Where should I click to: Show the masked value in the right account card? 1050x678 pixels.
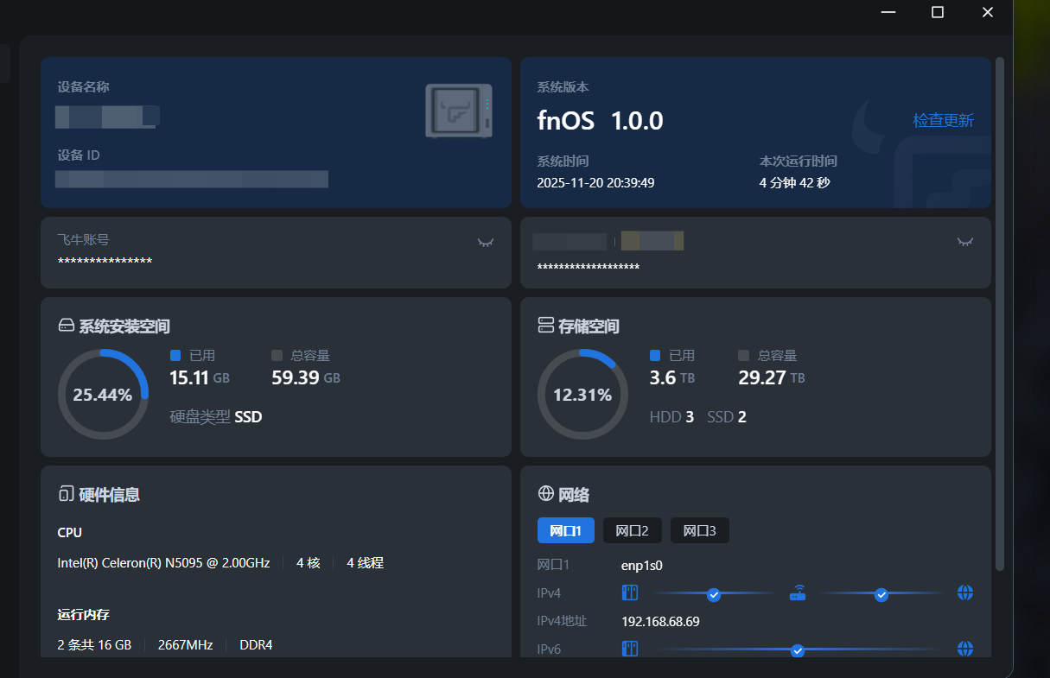point(964,242)
